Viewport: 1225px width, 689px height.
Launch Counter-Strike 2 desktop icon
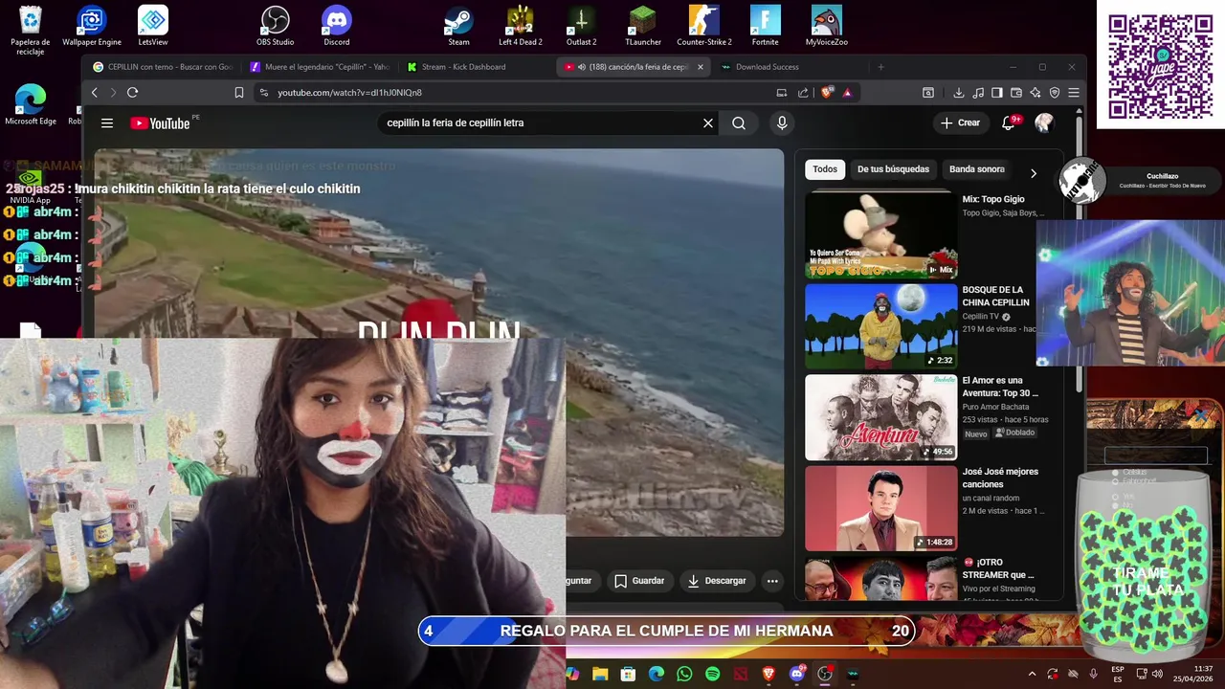coord(703,26)
